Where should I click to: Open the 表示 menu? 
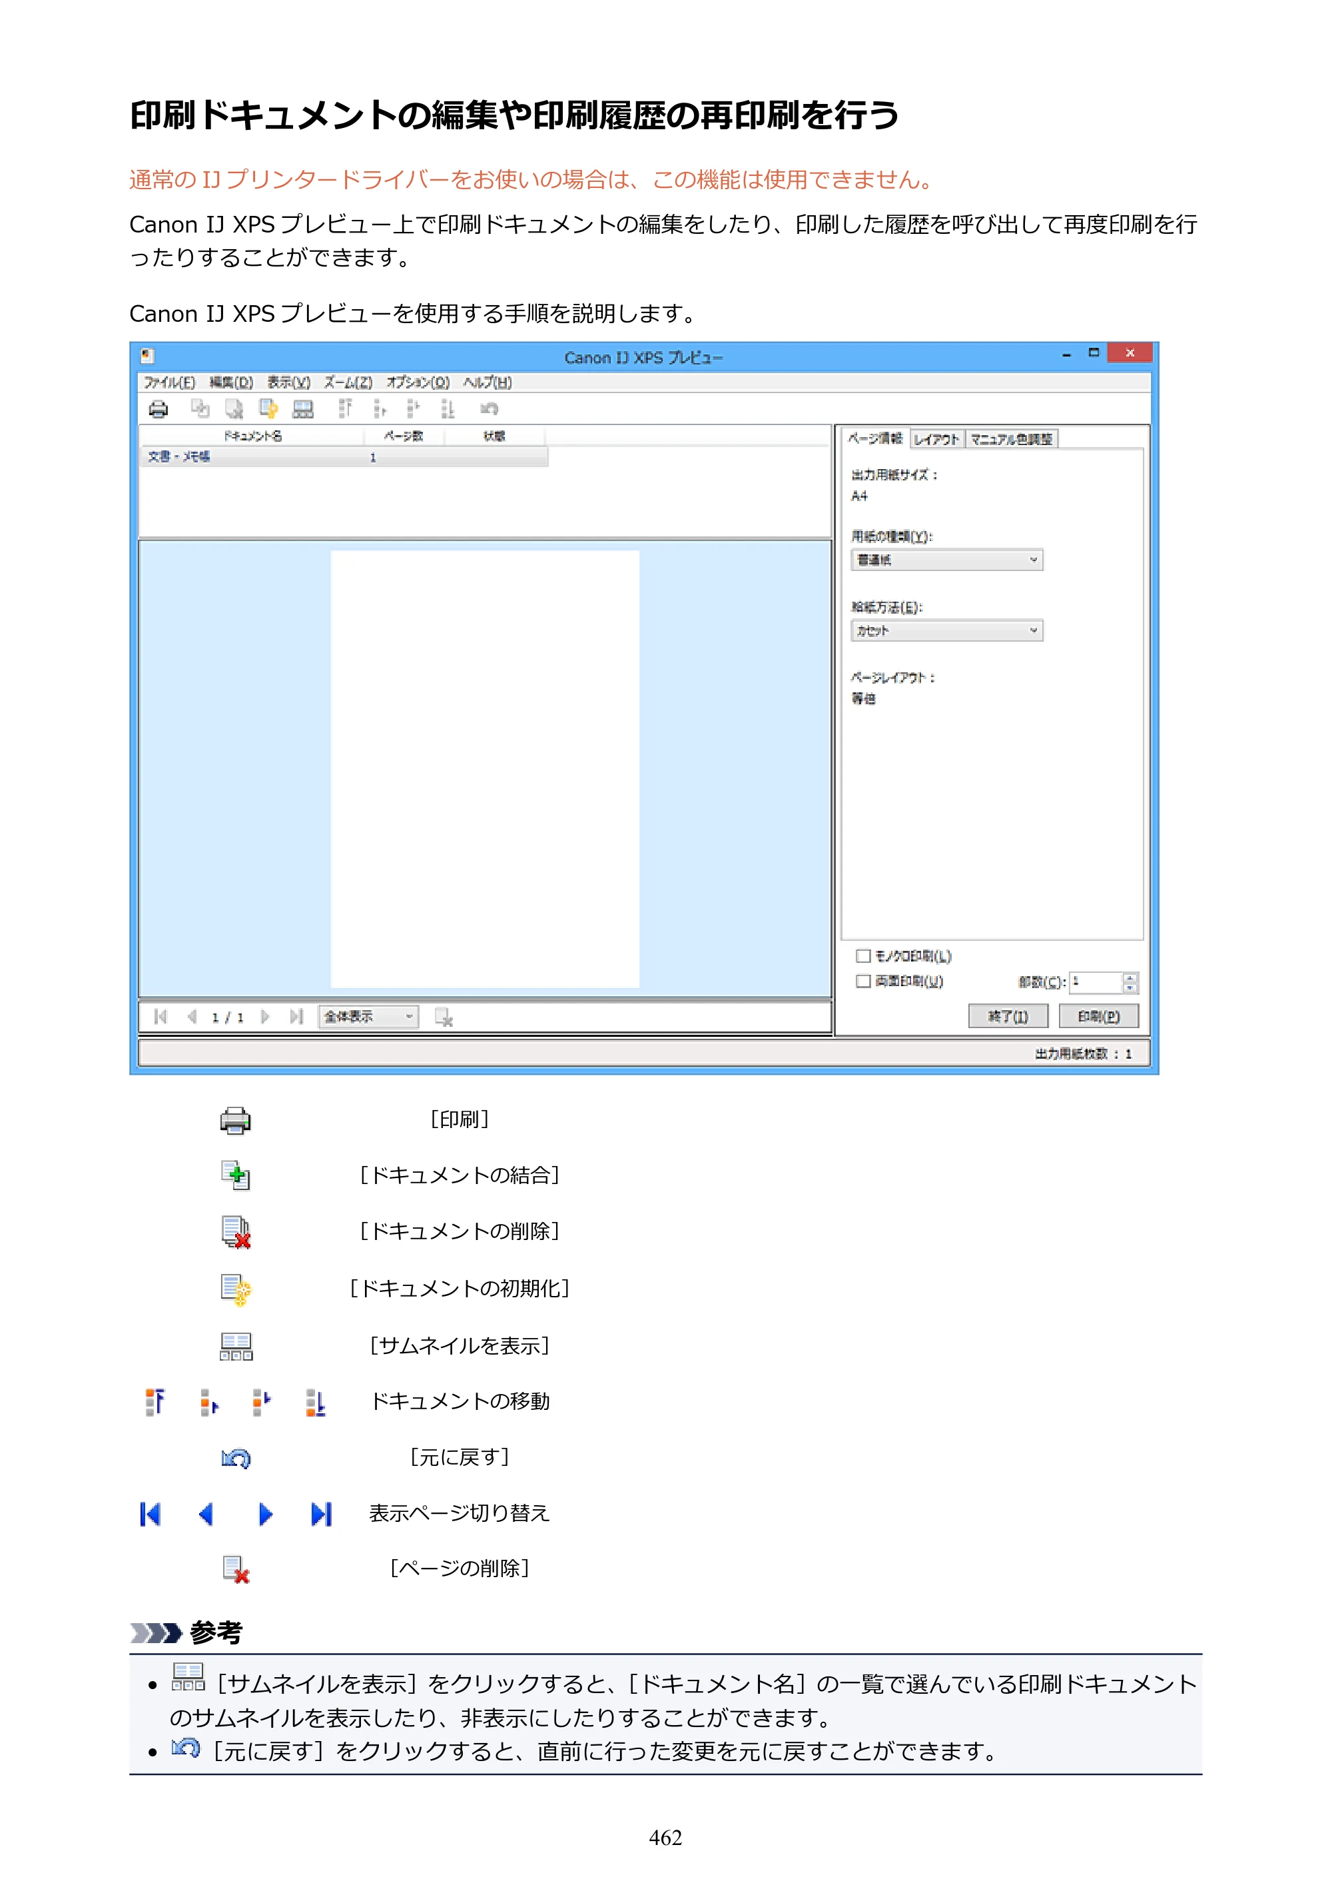pos(289,382)
